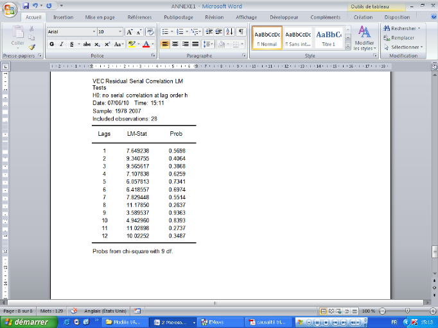Open the font size dropdown
This screenshot has height=328, width=438.
(x=119, y=31)
